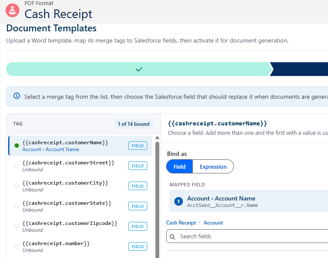
Task: Click the Unbound status under customerZipcode
Action: (x=33, y=230)
